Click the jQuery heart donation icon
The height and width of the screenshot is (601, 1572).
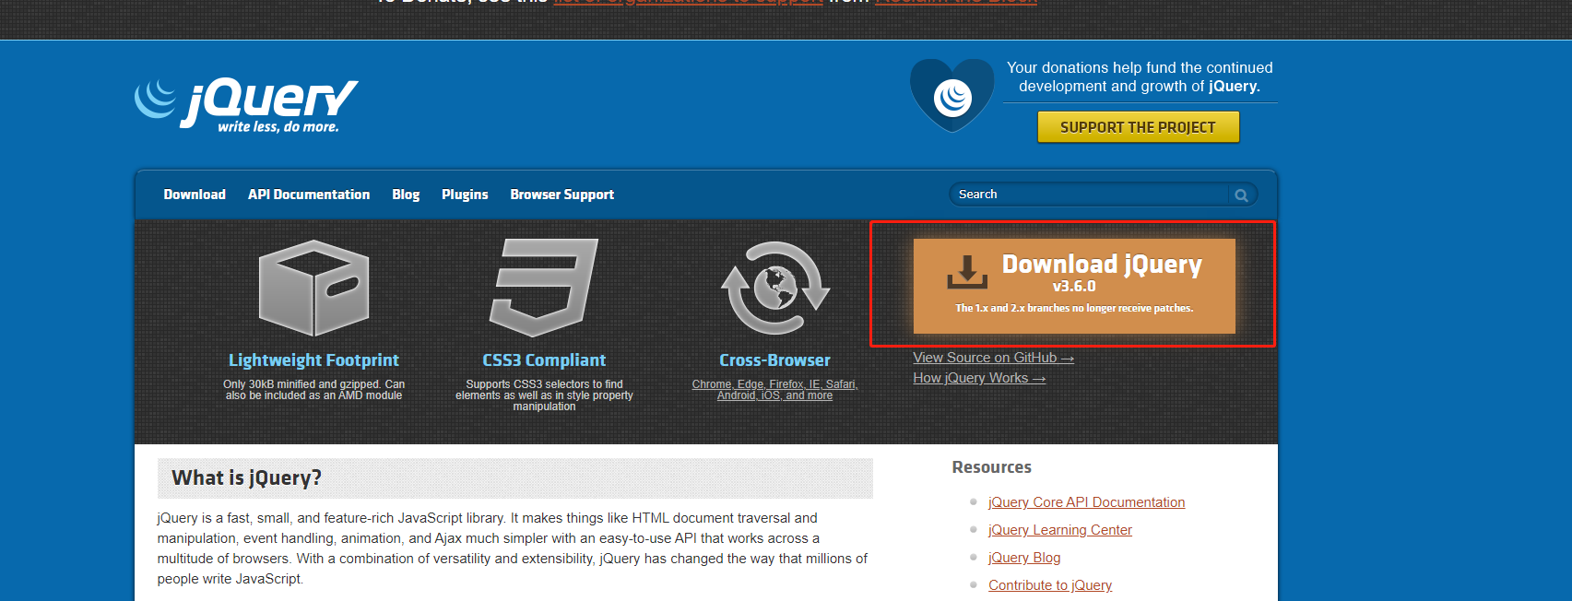coord(952,95)
